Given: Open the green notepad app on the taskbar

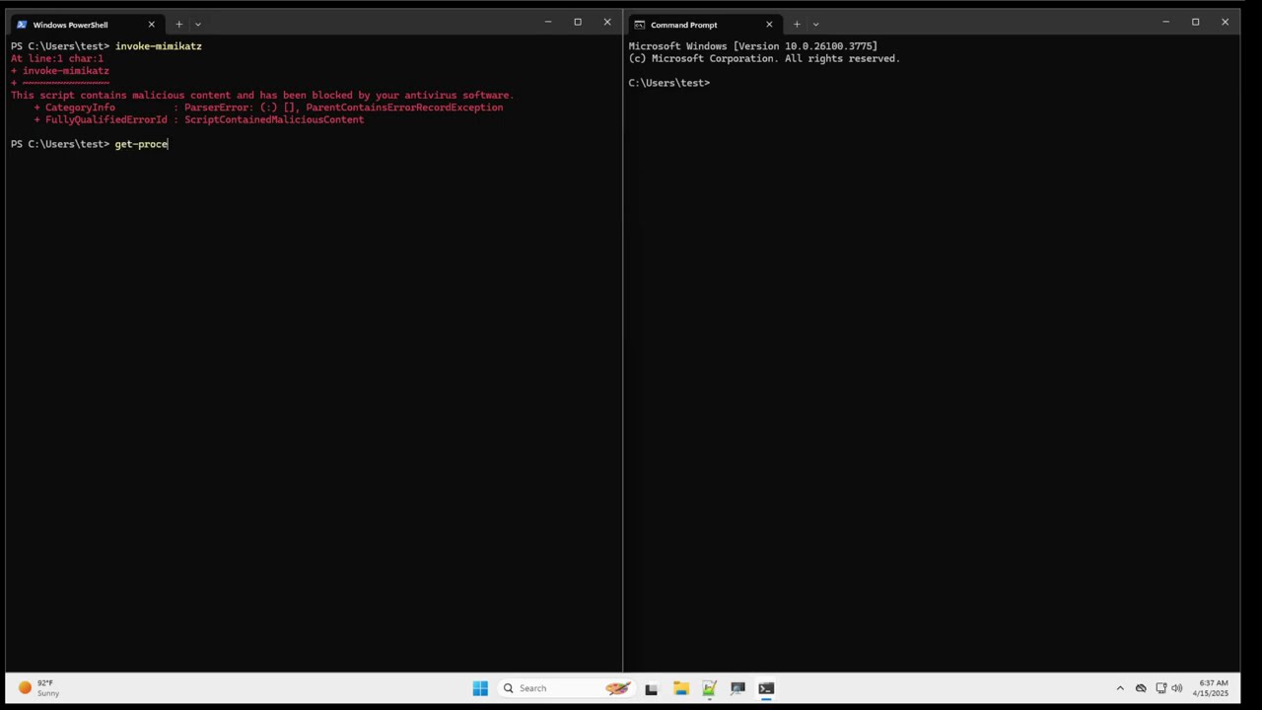Looking at the screenshot, I should (x=709, y=688).
